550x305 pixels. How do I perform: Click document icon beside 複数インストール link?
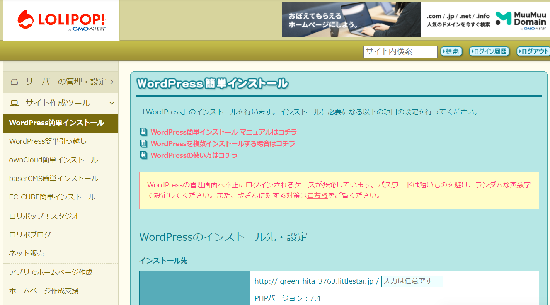[143, 144]
